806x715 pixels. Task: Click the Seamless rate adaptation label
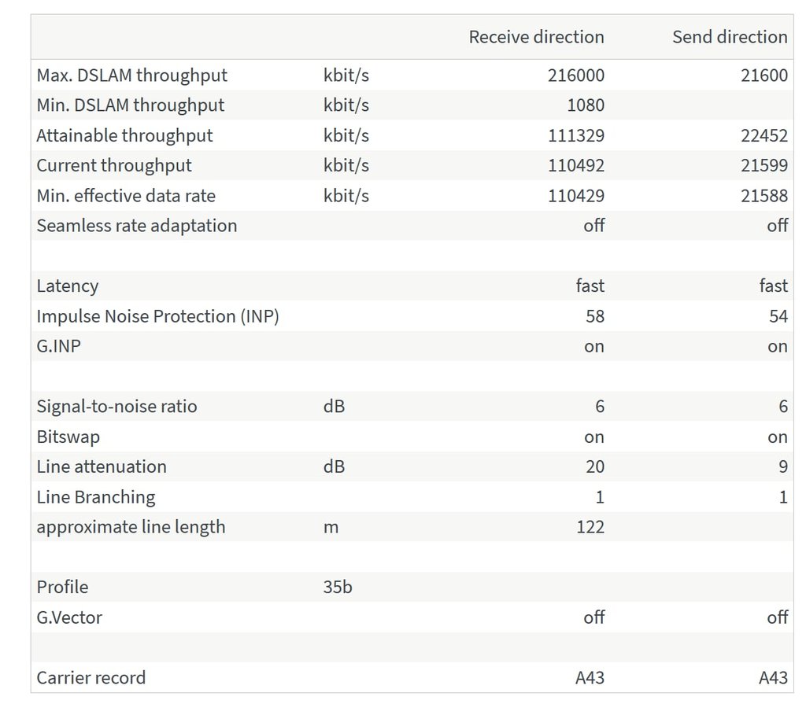pyautogui.click(x=136, y=226)
